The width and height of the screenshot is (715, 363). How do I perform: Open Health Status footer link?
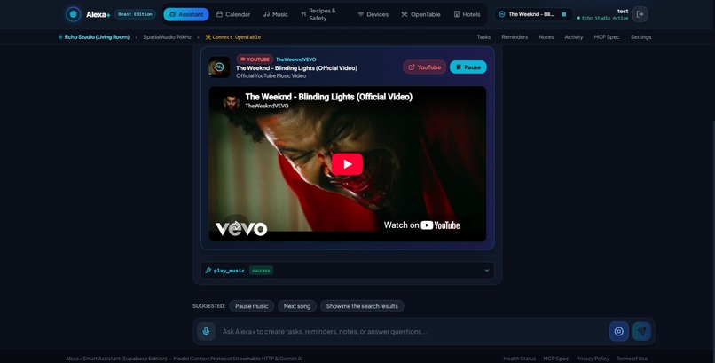pos(519,359)
